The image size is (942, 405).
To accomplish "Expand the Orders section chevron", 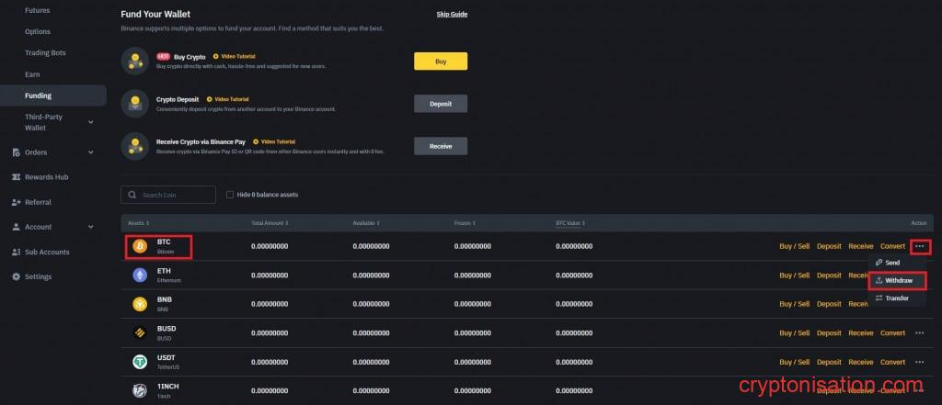I will [91, 152].
